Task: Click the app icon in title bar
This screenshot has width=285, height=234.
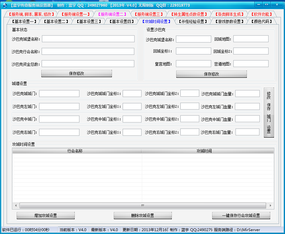Action: (5, 5)
